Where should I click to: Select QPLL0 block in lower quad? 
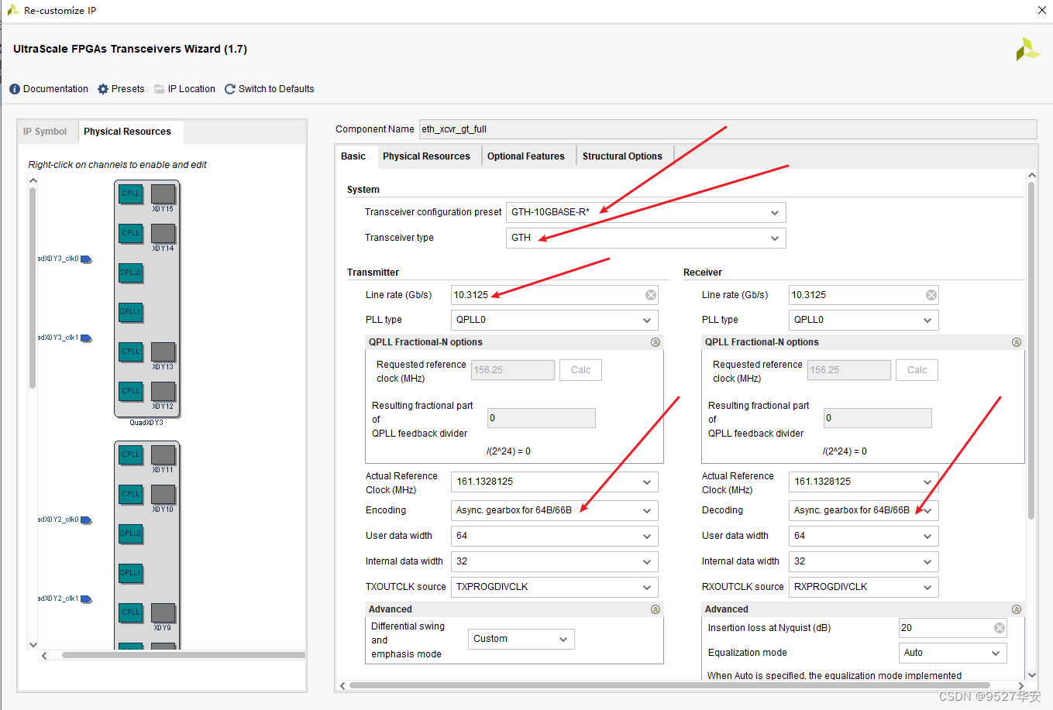(131, 533)
